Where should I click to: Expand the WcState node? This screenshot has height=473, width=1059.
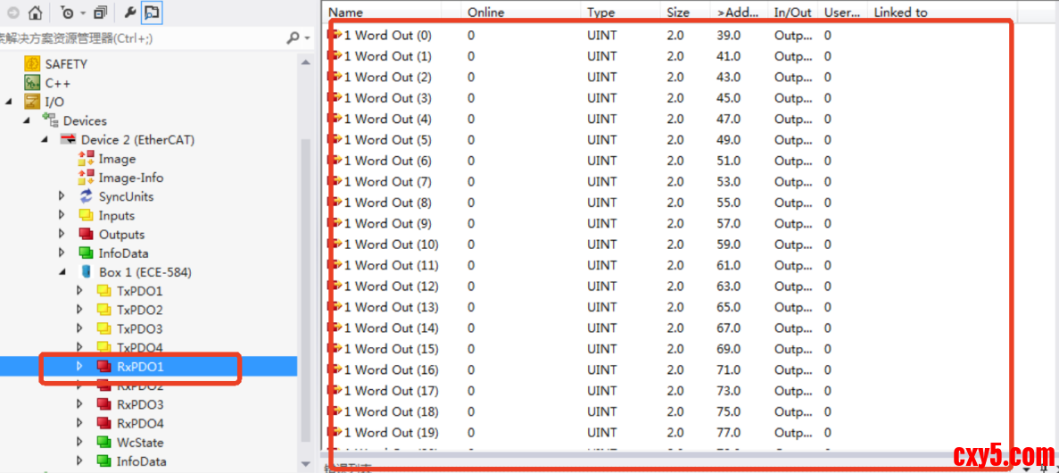[79, 442]
